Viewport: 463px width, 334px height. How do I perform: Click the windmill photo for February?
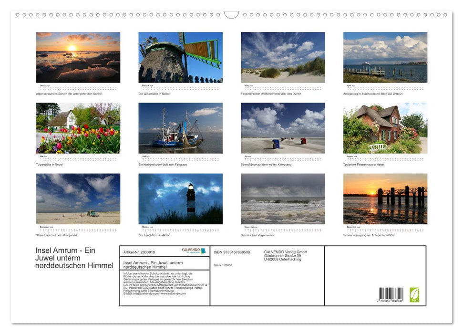coord(180,57)
